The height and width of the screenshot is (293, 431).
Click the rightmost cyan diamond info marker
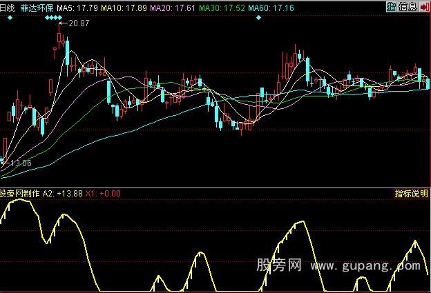point(258,17)
